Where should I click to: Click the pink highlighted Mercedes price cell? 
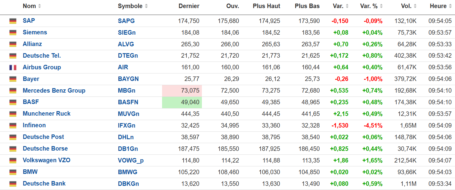click(182, 91)
